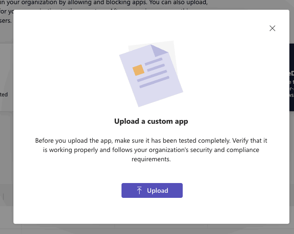Click the upload arrow icon in button
Screen dimensions: 294x234
(139, 190)
